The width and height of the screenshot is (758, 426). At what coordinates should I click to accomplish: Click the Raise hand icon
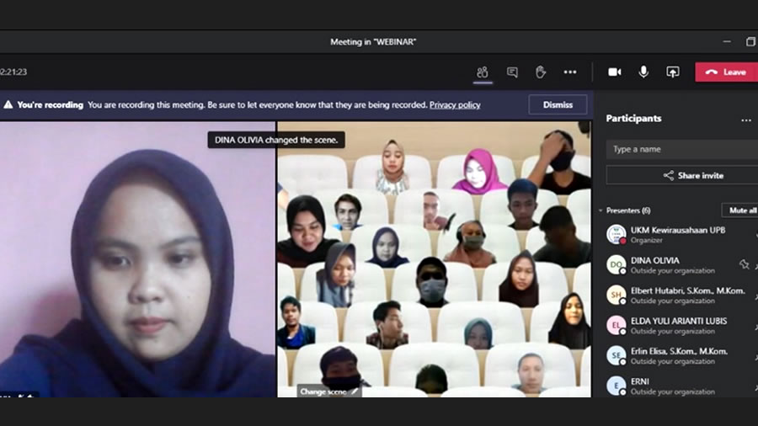click(x=541, y=72)
